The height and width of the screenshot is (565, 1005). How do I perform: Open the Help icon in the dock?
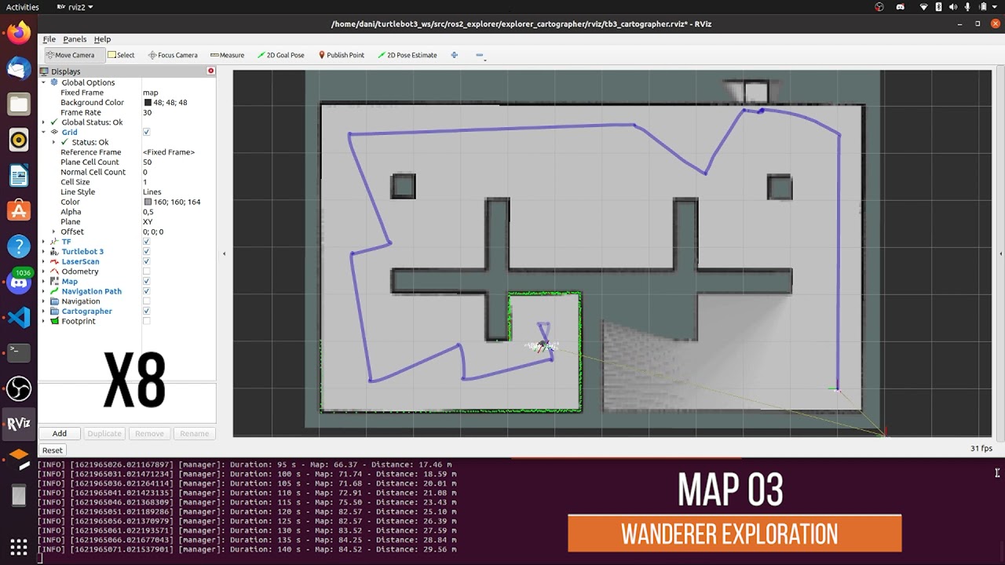(19, 246)
